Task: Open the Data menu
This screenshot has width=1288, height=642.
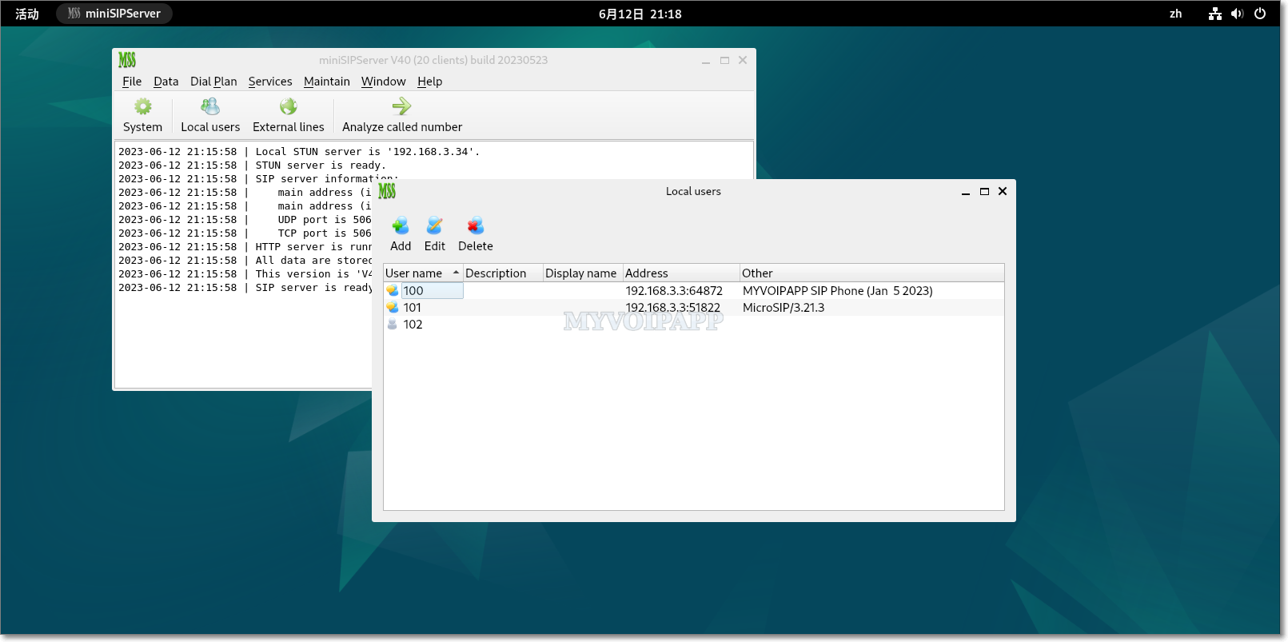Action: (x=166, y=82)
